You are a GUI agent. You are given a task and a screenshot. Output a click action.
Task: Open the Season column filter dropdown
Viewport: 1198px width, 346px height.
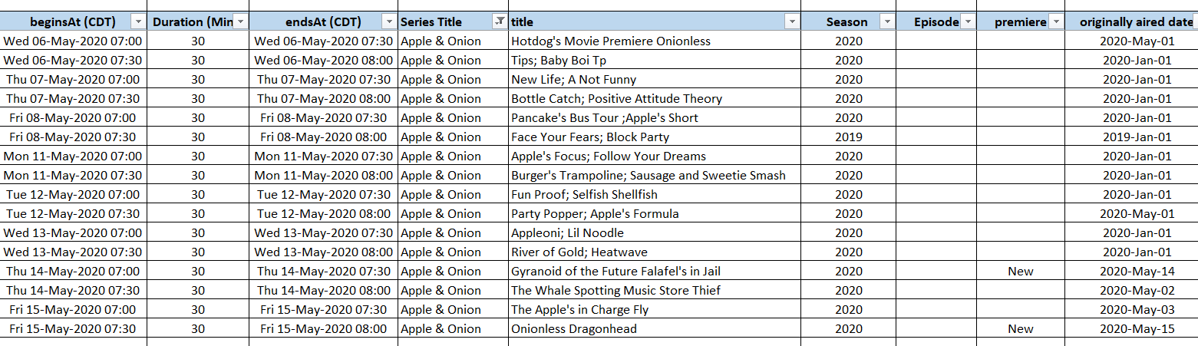pyautogui.click(x=887, y=22)
